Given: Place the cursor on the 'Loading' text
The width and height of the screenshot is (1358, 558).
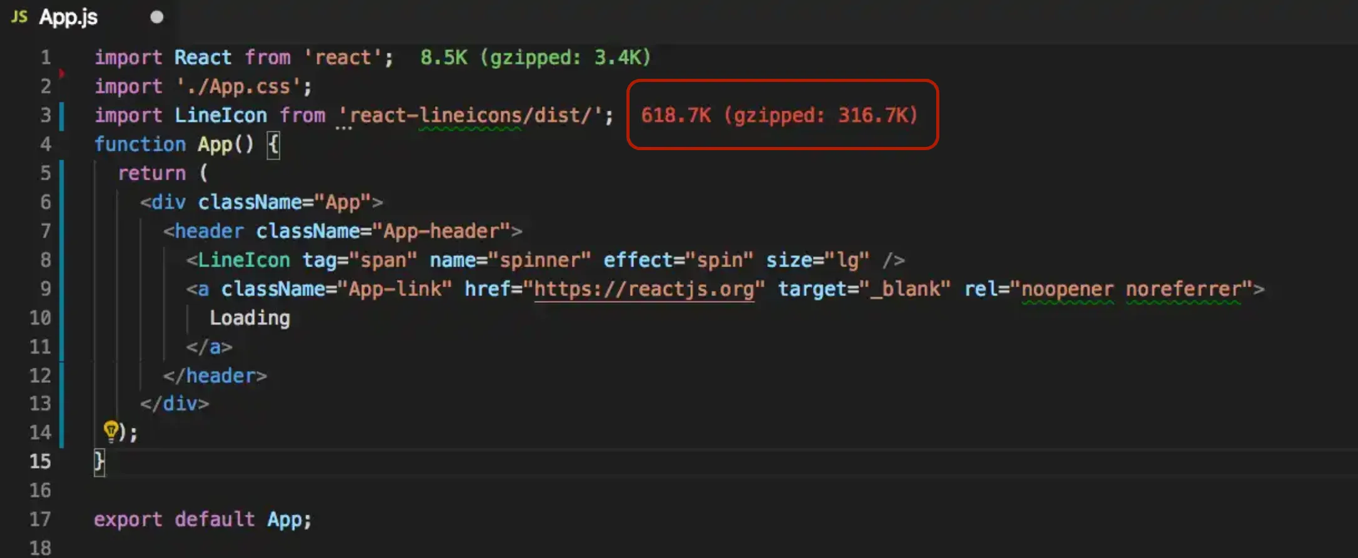Looking at the screenshot, I should [250, 318].
